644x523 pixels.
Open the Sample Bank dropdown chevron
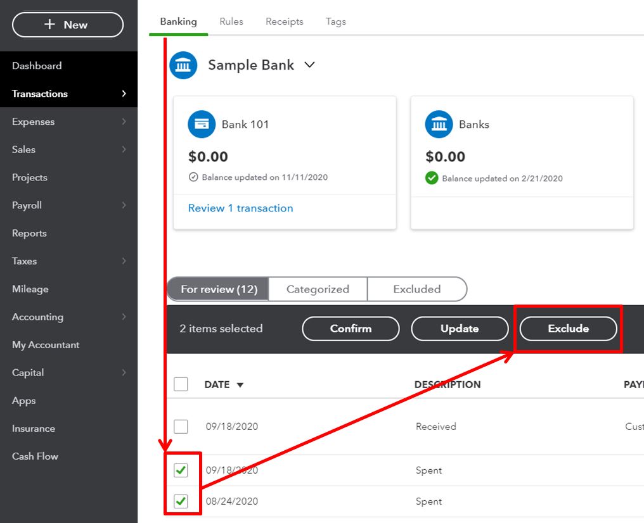coord(309,65)
